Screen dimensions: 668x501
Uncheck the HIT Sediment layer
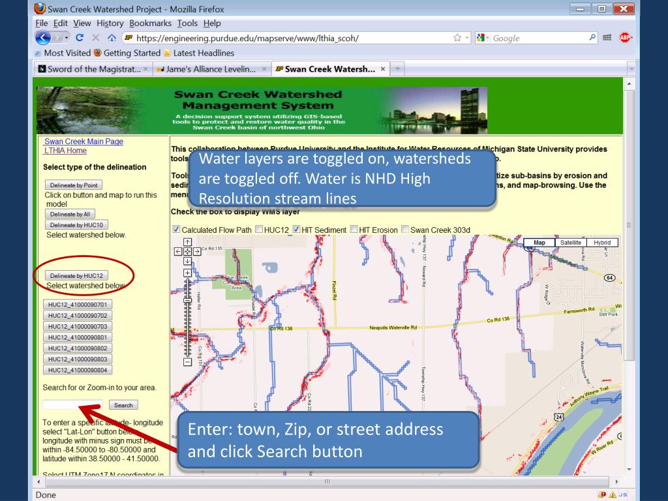click(297, 229)
